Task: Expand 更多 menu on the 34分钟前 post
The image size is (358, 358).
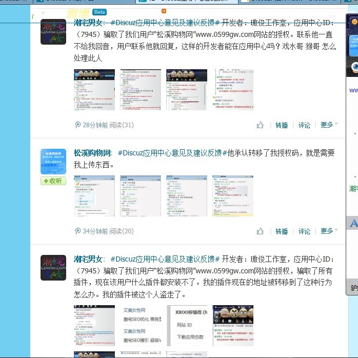Action: coord(329,231)
